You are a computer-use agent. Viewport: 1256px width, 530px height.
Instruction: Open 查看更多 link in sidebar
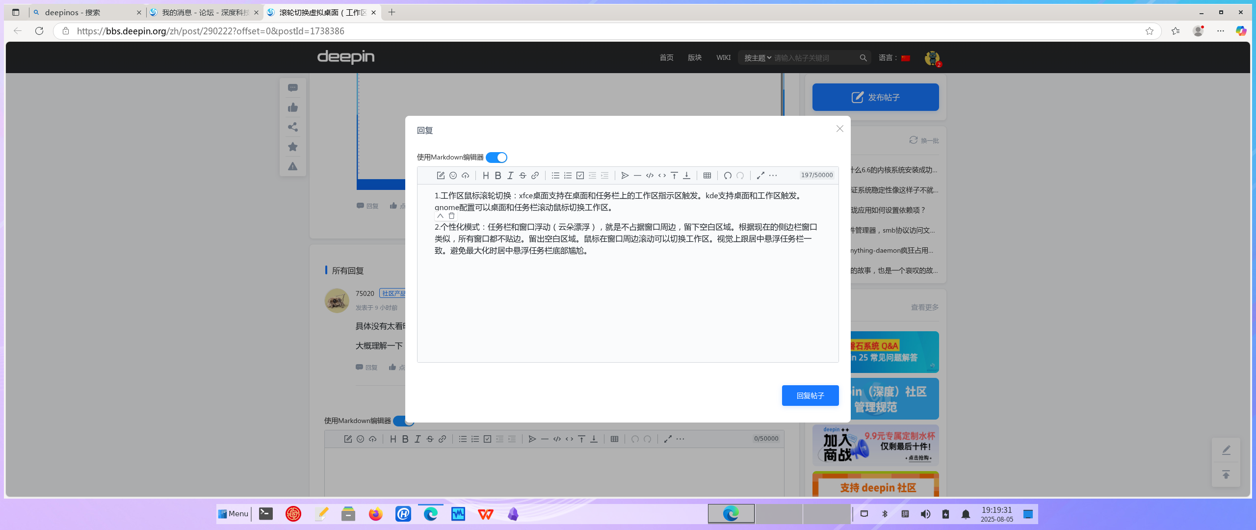[925, 307]
